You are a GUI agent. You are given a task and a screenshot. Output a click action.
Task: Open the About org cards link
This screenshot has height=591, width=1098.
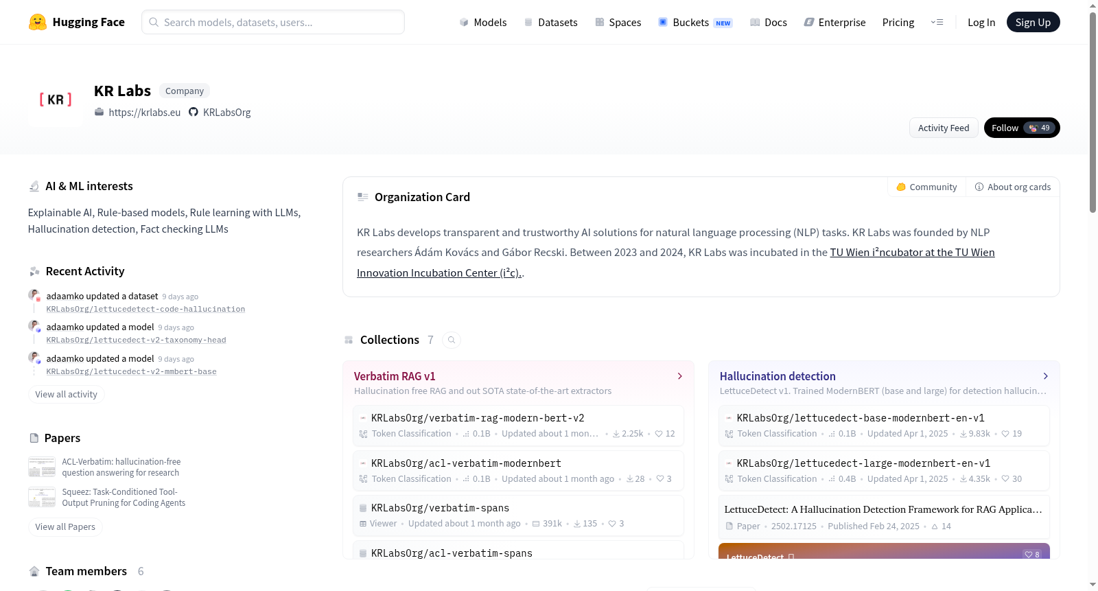point(1013,187)
